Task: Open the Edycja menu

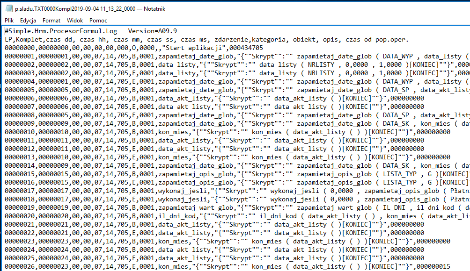Action: click(28, 21)
